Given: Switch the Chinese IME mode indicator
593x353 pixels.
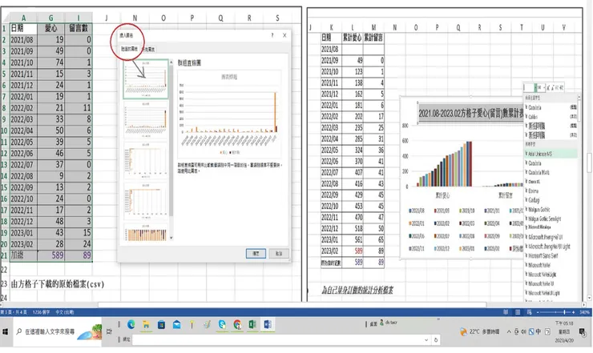Looking at the screenshot, I should click(x=539, y=332).
